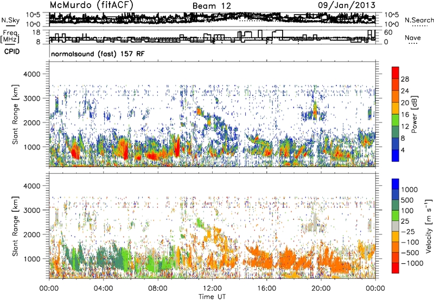Click the yellow 16-20 dB power swatch
Viewport: 434px width, 300px height.
(395, 108)
